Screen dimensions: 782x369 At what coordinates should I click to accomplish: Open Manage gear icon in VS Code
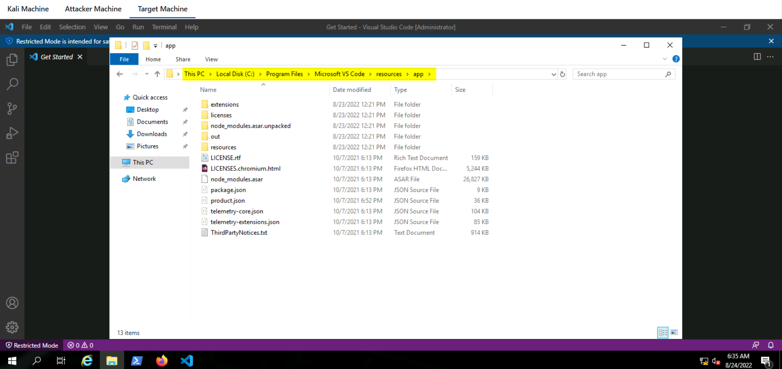12,327
